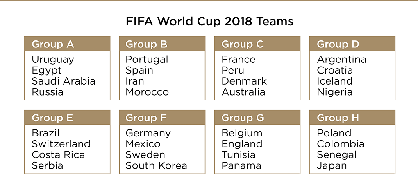
Task: Select the Group B header
Action: point(146,44)
